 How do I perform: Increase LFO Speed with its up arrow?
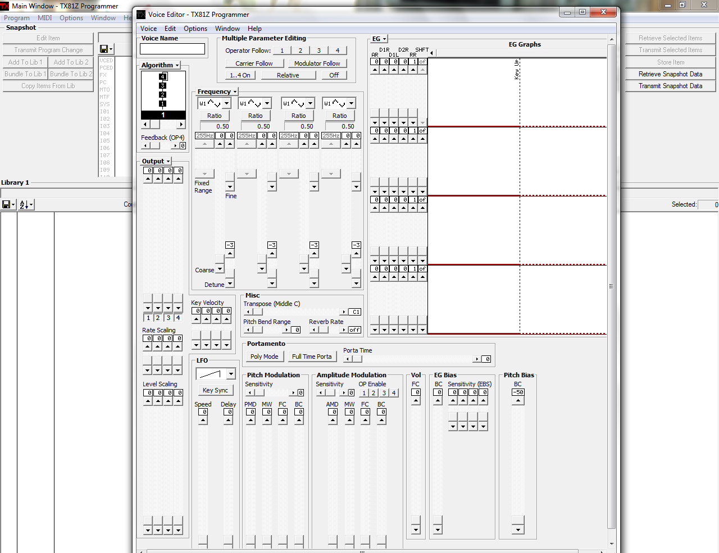pyautogui.click(x=203, y=421)
